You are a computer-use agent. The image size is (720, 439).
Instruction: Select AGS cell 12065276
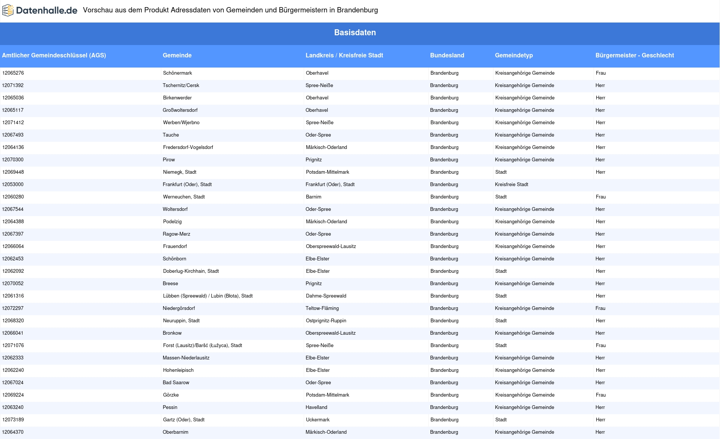tap(80, 73)
